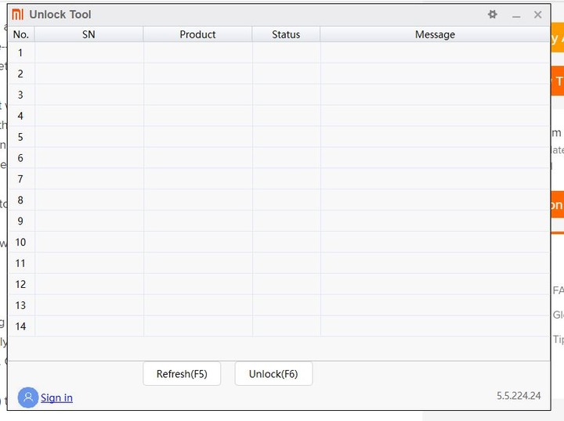The width and height of the screenshot is (564, 421).
Task: Click the blue user avatar icon
Action: pyautogui.click(x=28, y=398)
